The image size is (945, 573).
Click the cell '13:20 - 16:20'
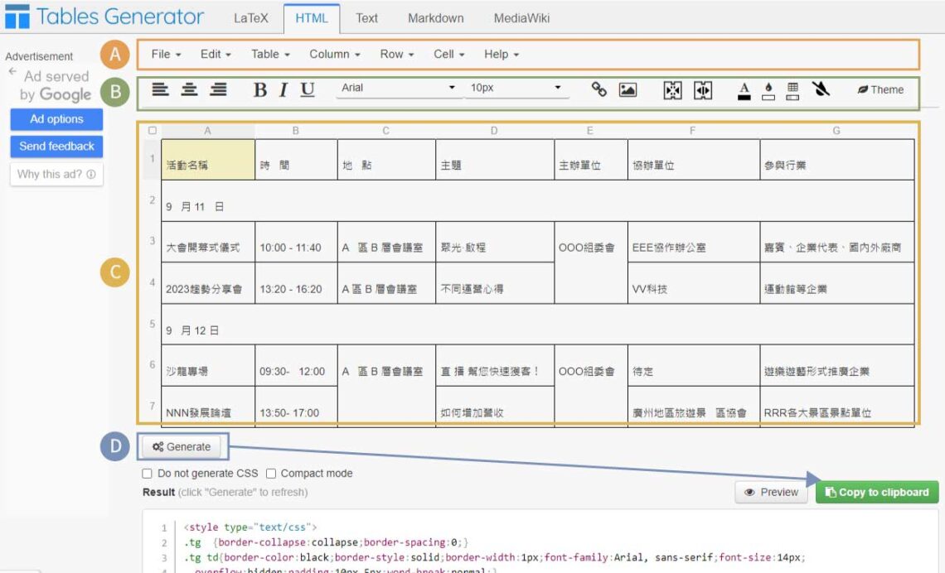(296, 283)
